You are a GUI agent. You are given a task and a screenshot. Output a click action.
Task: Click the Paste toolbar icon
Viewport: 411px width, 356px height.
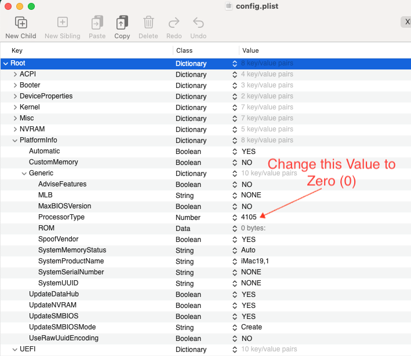[x=97, y=23]
